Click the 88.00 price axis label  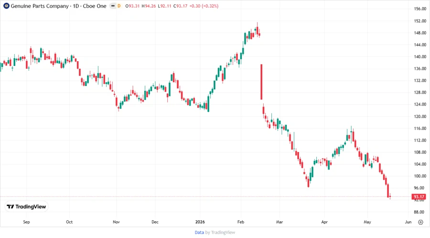(x=420, y=212)
